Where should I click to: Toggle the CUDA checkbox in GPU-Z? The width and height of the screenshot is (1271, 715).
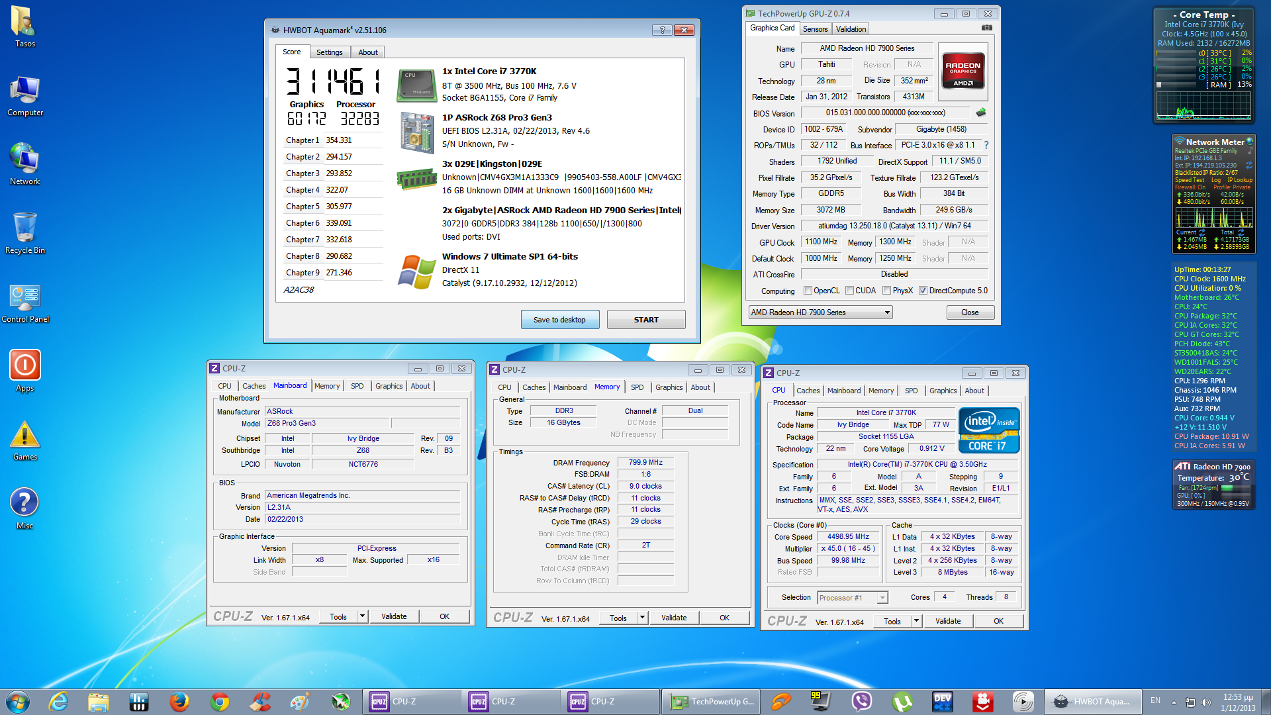(849, 291)
